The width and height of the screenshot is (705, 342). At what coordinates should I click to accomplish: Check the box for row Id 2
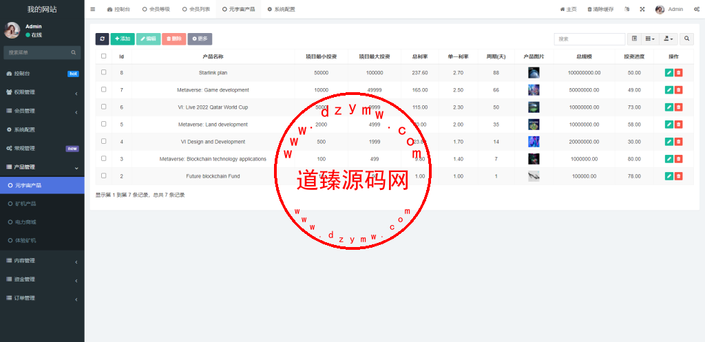tap(104, 175)
